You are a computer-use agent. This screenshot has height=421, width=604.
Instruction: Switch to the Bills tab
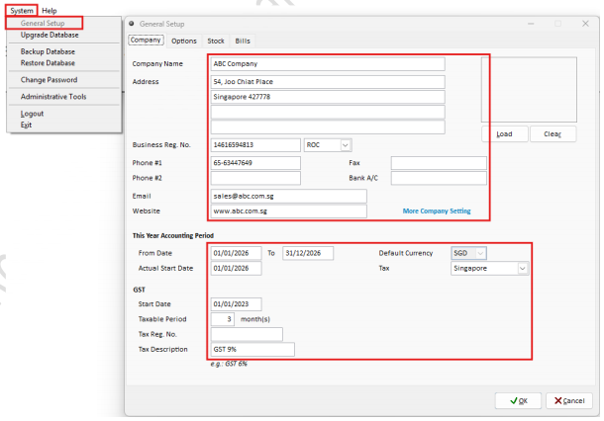[243, 41]
